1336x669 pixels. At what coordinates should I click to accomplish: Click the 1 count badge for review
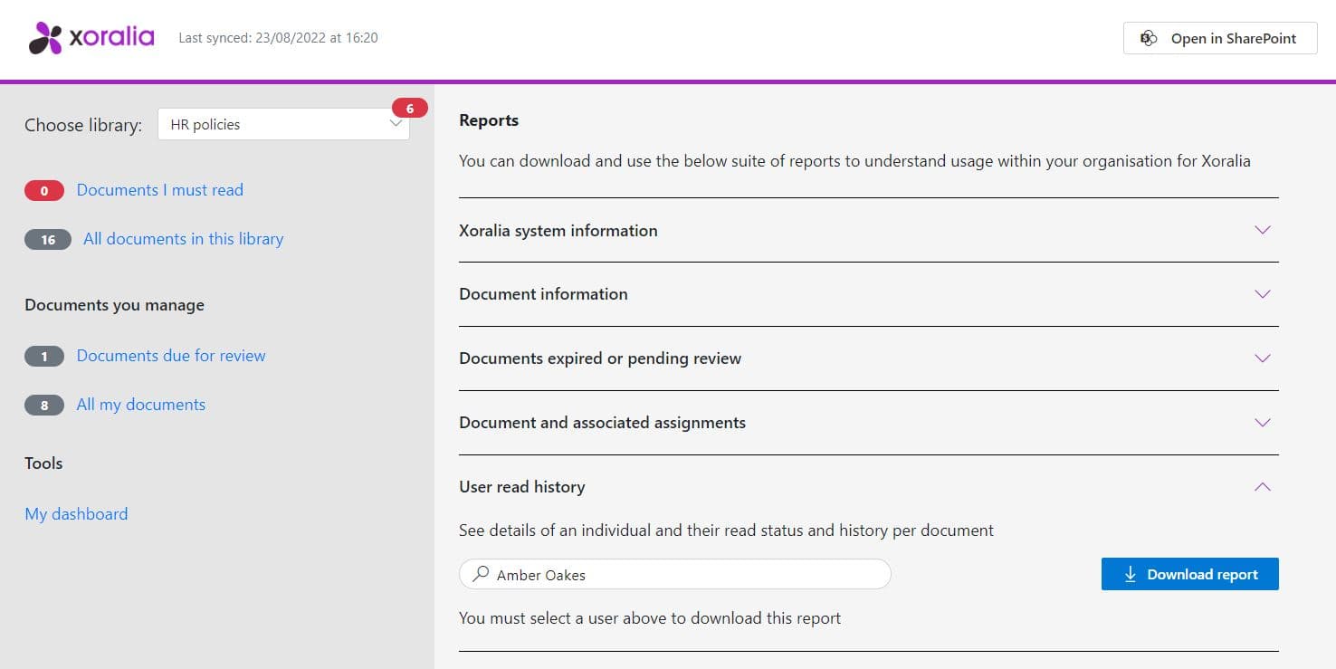pyautogui.click(x=44, y=357)
